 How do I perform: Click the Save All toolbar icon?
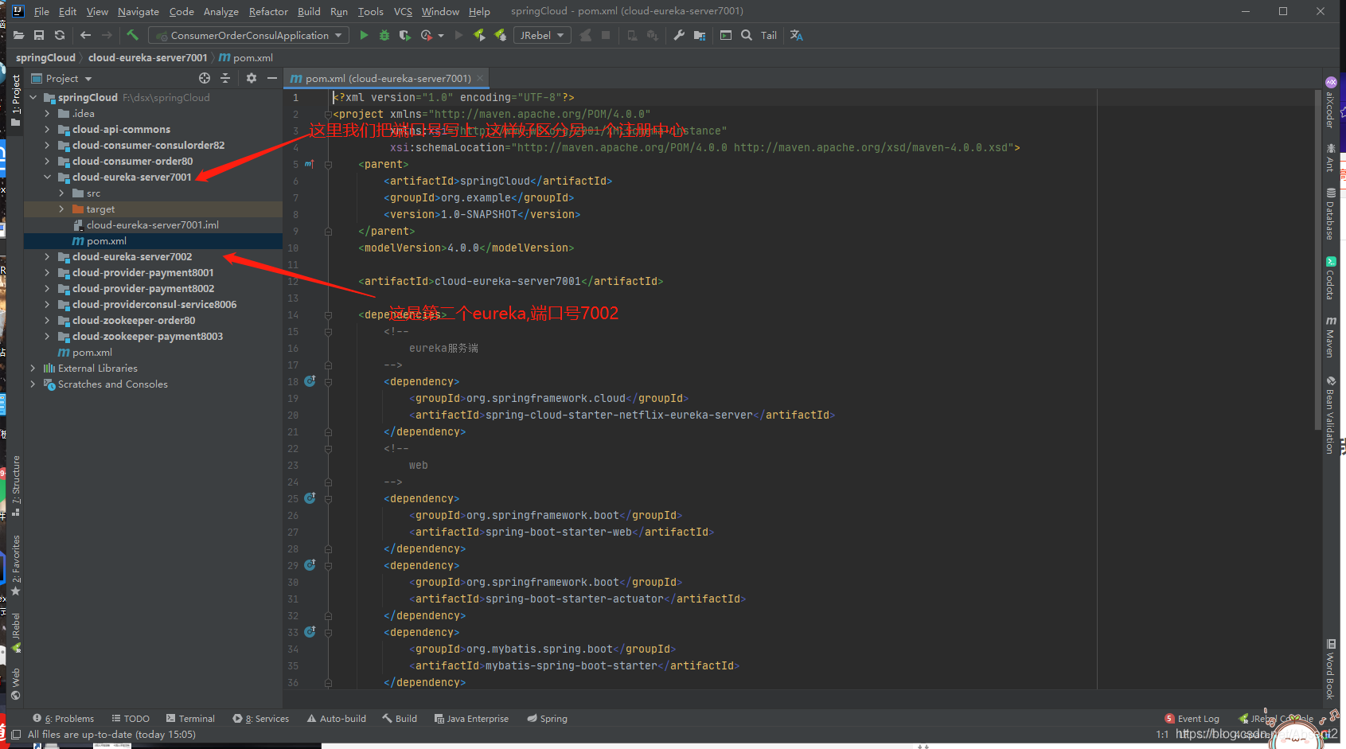coord(39,35)
